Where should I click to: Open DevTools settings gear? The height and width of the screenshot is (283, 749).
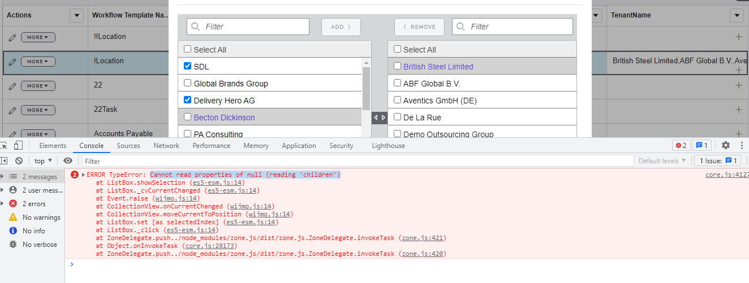[x=726, y=146]
